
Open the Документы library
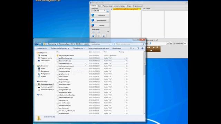point(43,71)
